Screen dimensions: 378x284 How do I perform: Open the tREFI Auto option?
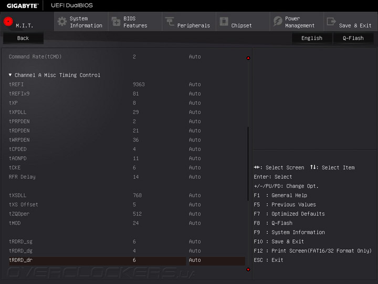(195, 84)
